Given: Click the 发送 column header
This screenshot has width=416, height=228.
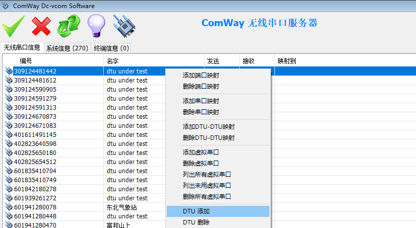Looking at the screenshot, I should 222,61.
